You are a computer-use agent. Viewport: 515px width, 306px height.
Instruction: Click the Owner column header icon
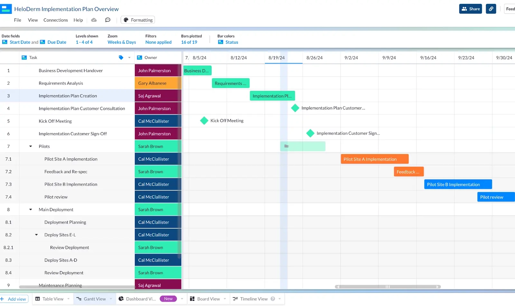click(x=139, y=57)
